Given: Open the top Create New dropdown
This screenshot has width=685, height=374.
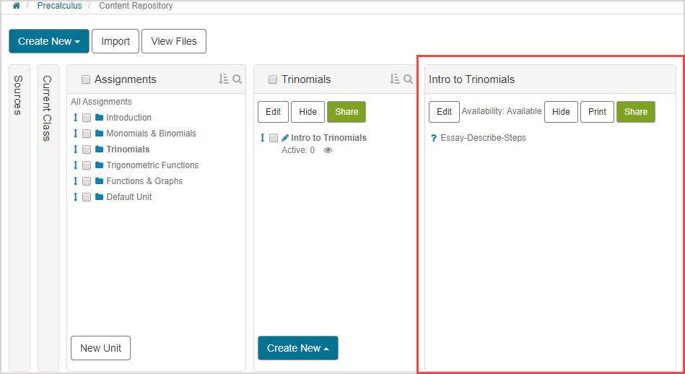Looking at the screenshot, I should click(x=49, y=41).
